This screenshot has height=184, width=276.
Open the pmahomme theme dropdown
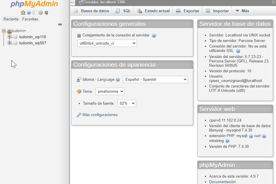[x=110, y=91]
